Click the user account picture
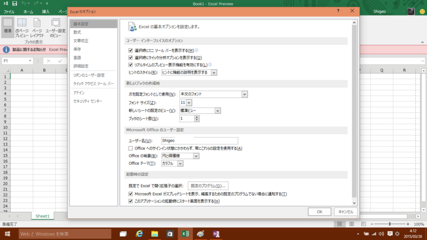This screenshot has height=240, width=427. pyautogui.click(x=410, y=11)
